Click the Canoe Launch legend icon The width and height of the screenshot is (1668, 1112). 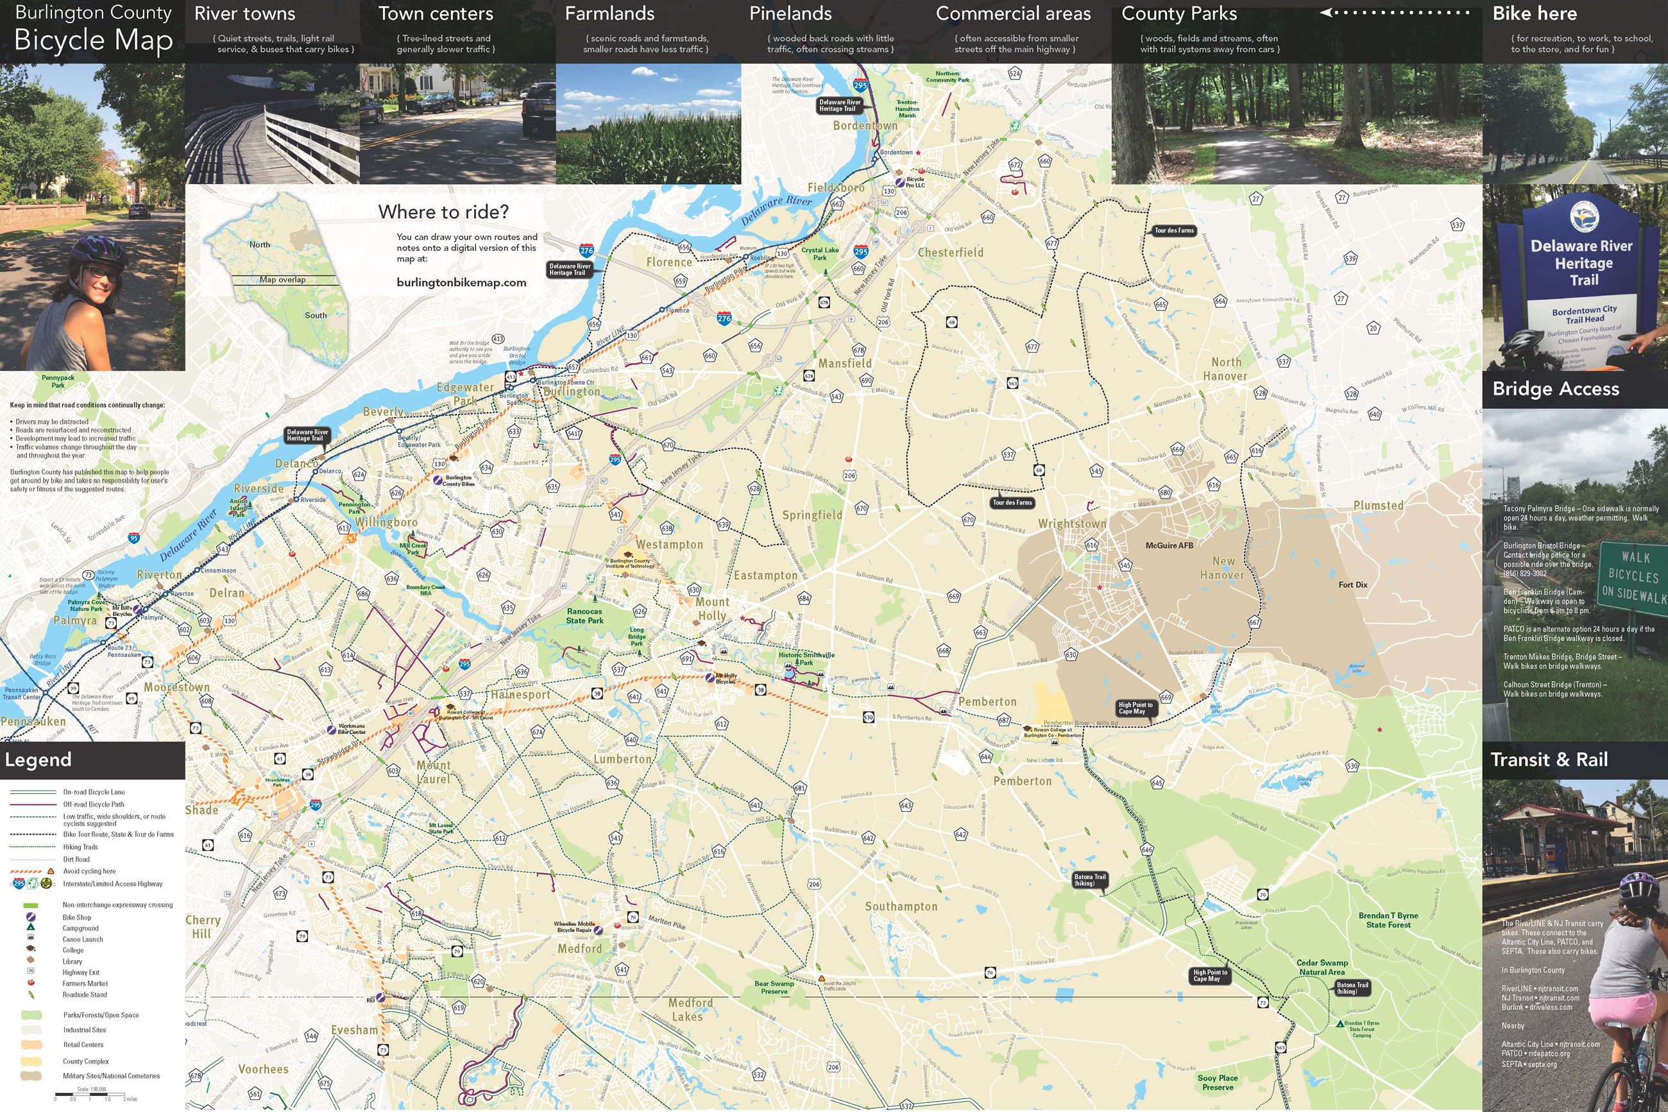pos(31,938)
